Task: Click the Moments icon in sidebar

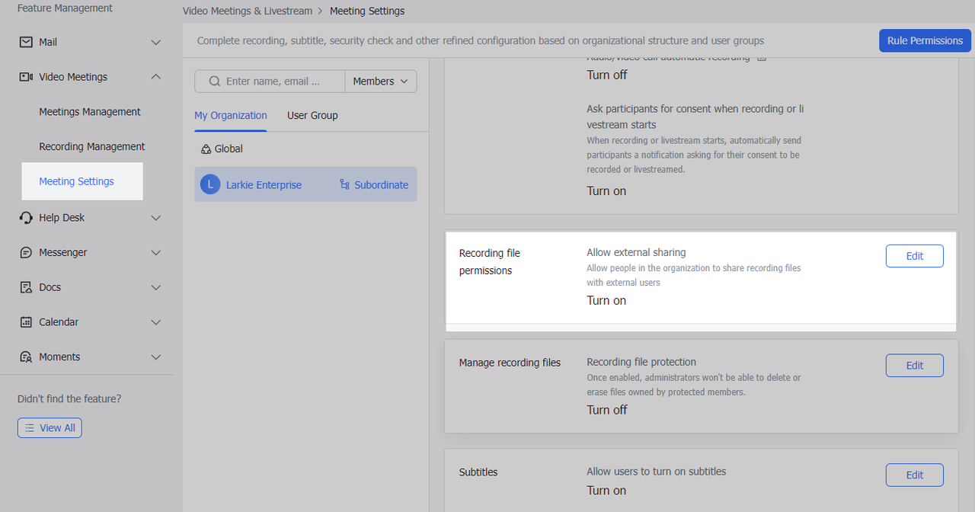Action: point(26,357)
